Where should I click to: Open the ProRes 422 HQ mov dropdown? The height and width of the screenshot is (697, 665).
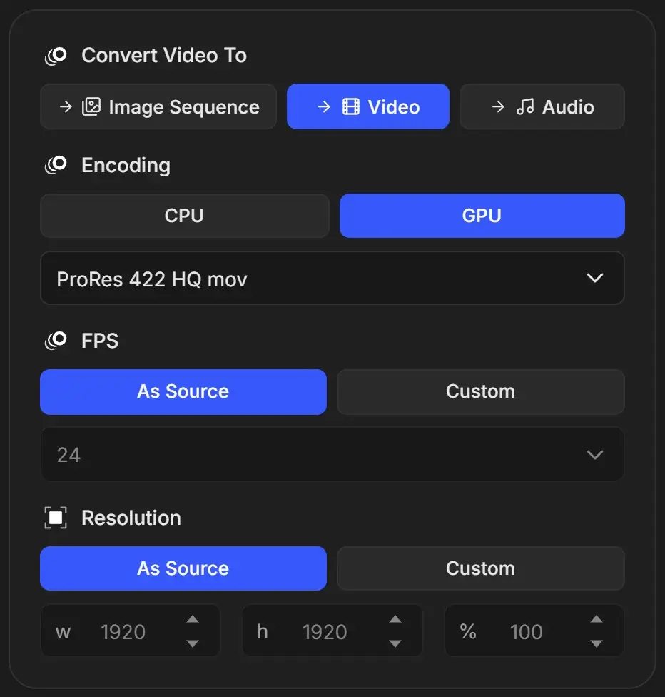click(332, 279)
